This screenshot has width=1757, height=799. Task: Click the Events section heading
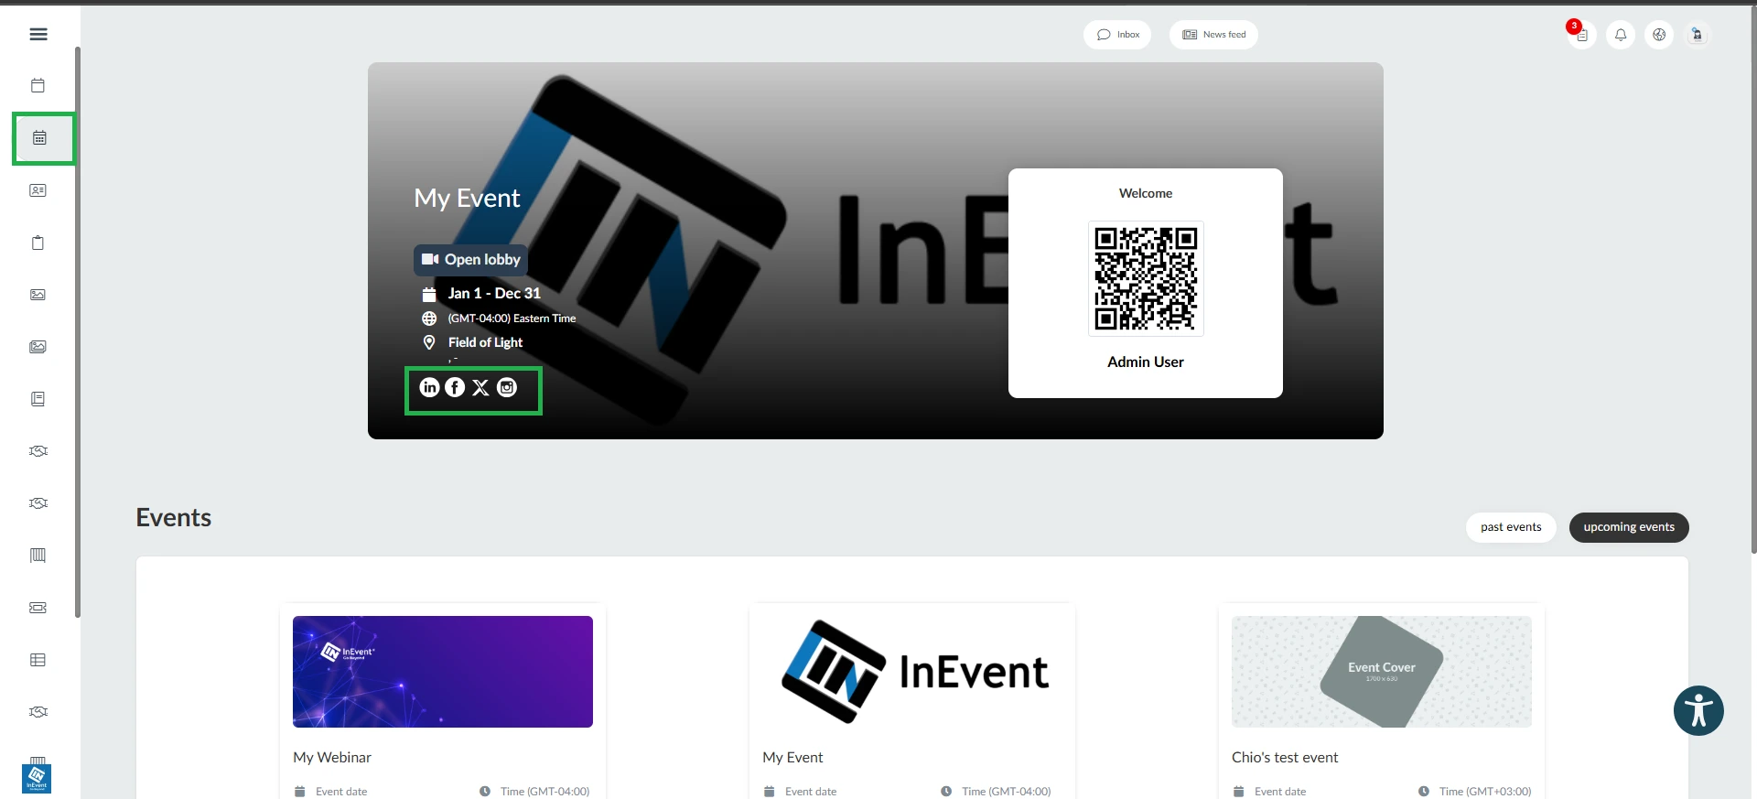[x=174, y=518]
